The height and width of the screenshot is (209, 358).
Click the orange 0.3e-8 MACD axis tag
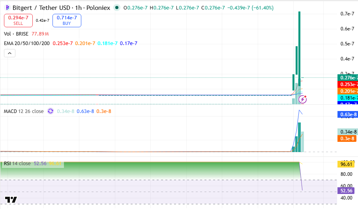click(x=347, y=138)
